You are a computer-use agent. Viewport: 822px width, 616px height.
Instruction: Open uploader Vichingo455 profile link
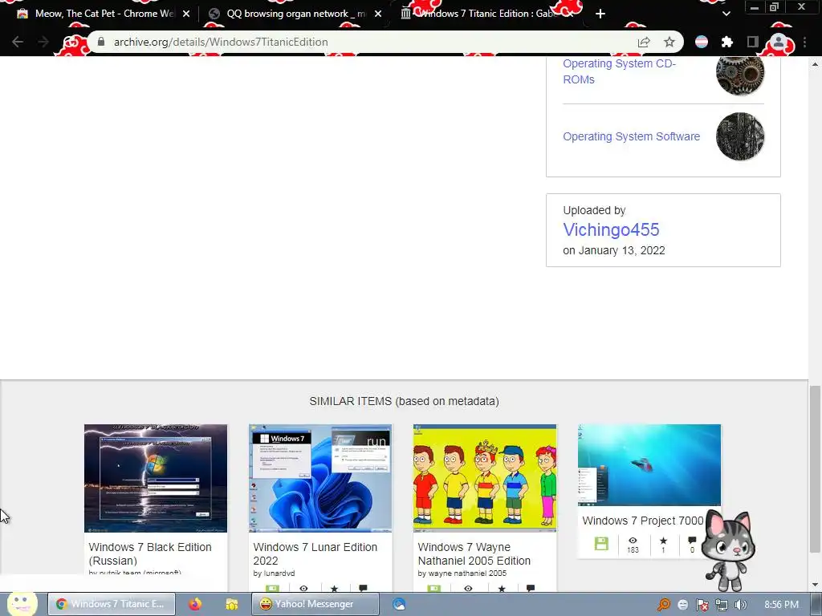tap(611, 229)
